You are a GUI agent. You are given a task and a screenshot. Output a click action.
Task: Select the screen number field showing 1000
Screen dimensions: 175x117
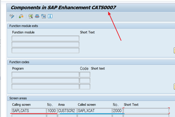(52, 111)
